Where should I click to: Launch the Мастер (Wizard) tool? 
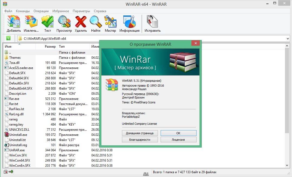110,22
